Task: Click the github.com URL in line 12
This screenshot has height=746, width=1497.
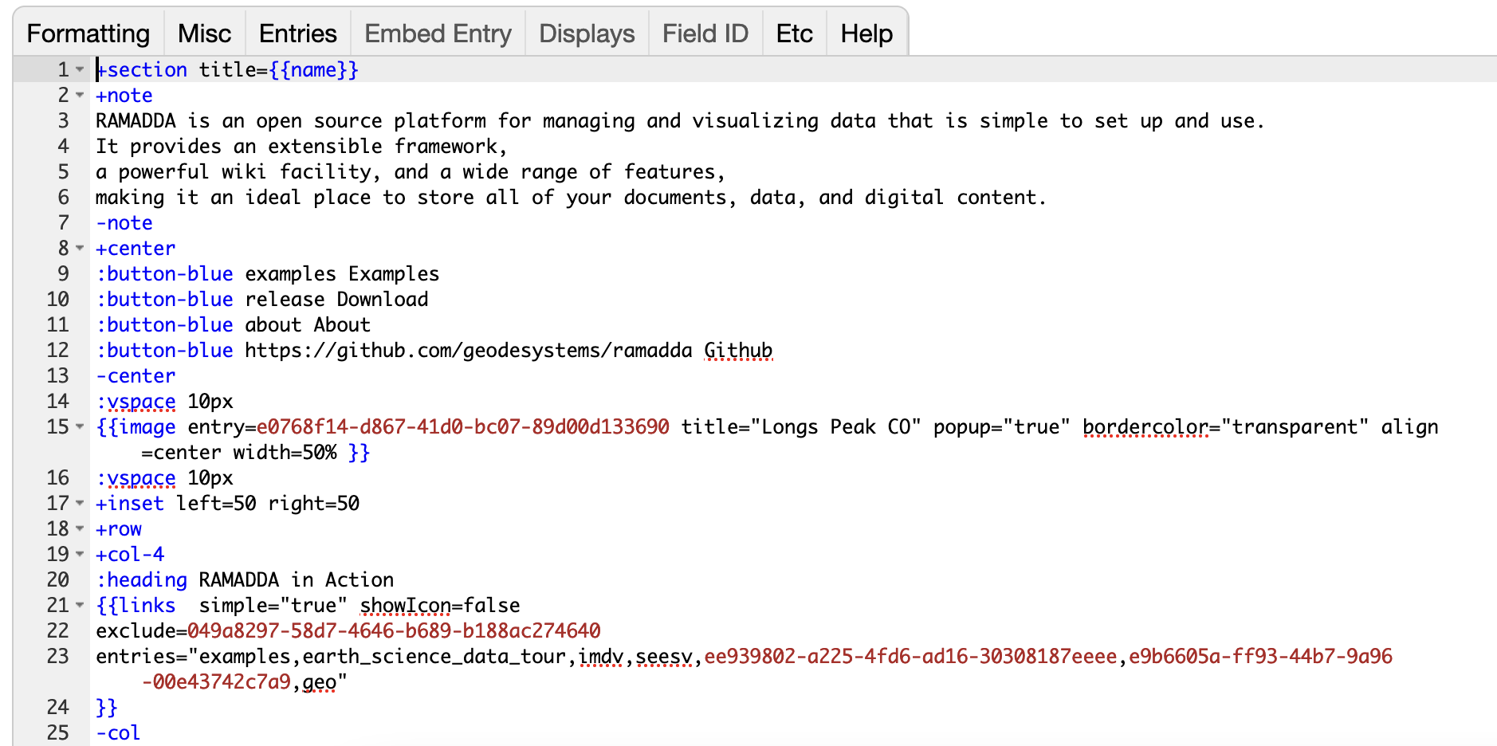Action: (x=468, y=351)
